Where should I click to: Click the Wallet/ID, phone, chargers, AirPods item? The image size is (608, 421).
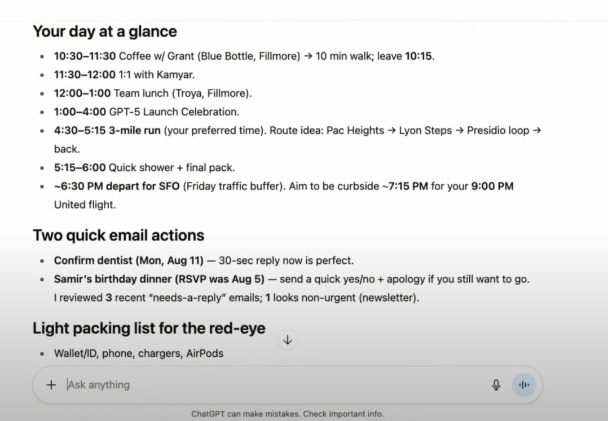[x=138, y=353]
